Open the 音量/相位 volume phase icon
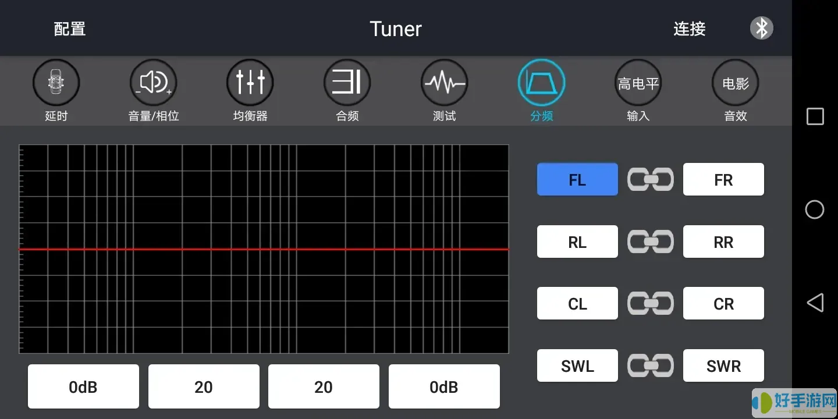The width and height of the screenshot is (838, 419). (153, 83)
